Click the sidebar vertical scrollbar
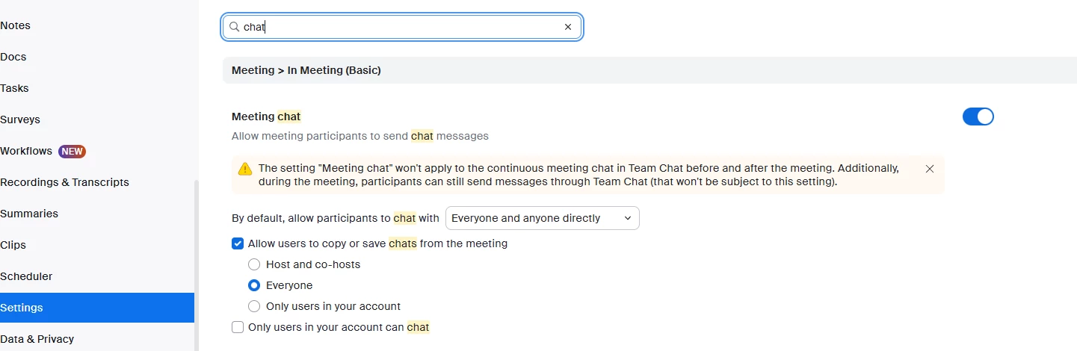This screenshot has width=1077, height=351. point(197,265)
